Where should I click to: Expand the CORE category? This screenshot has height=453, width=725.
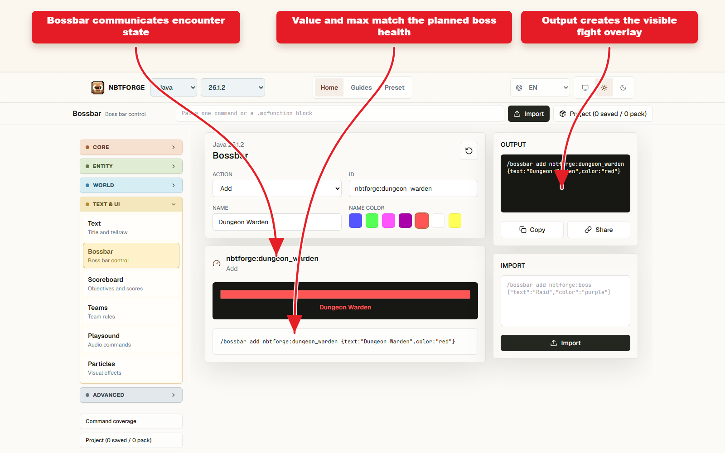click(131, 147)
